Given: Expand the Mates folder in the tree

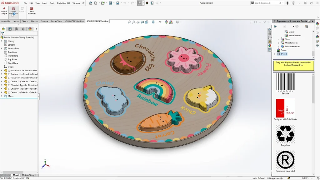Looking at the screenshot, I should 2,96.
